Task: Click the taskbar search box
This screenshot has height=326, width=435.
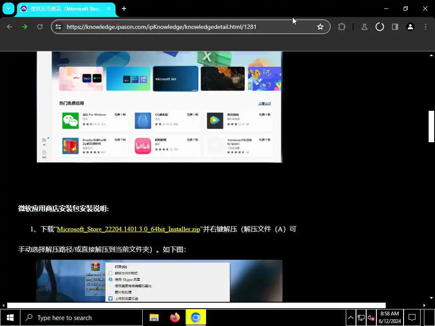Action: 81,318
